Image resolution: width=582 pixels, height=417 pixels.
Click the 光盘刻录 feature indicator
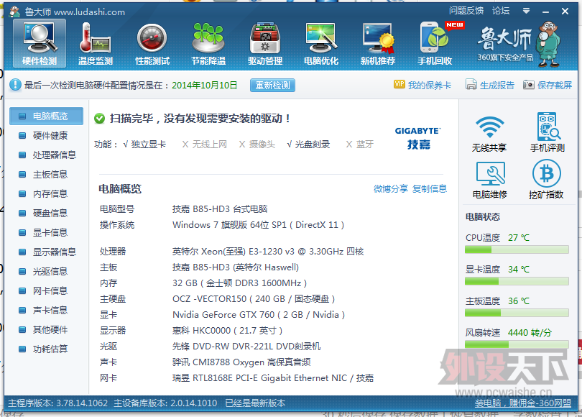tap(308, 145)
